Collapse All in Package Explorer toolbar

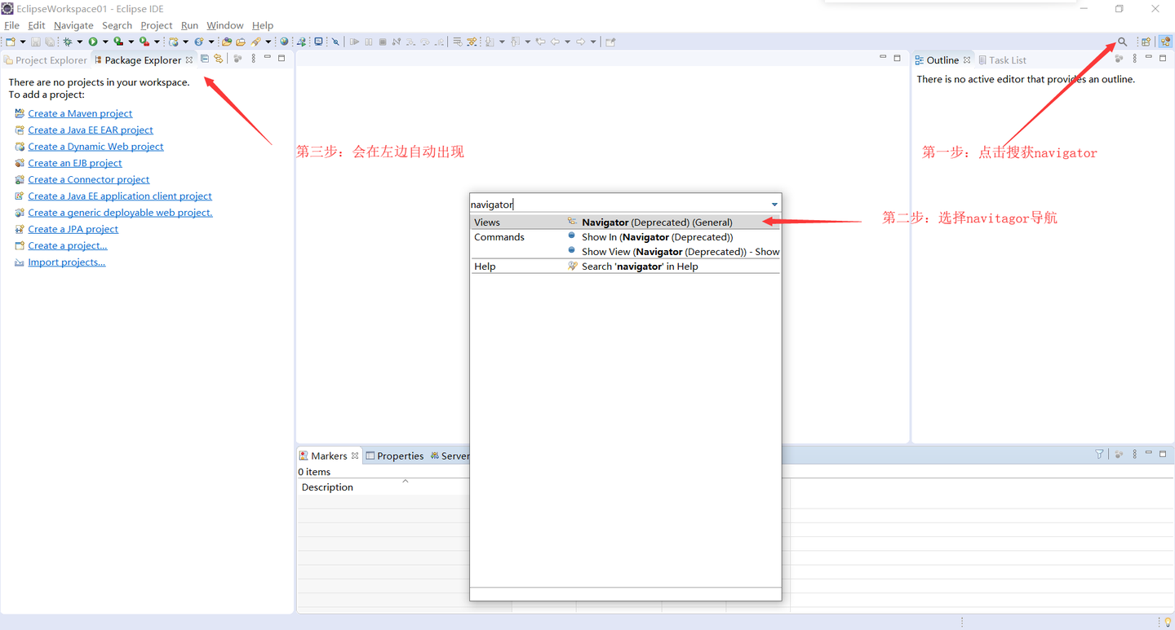pos(205,59)
